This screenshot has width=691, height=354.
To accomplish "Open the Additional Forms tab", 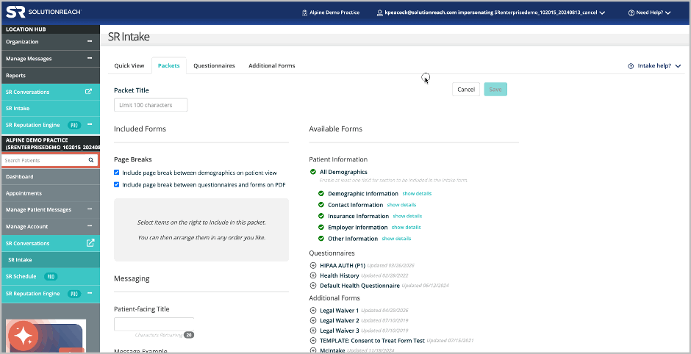I will click(271, 65).
